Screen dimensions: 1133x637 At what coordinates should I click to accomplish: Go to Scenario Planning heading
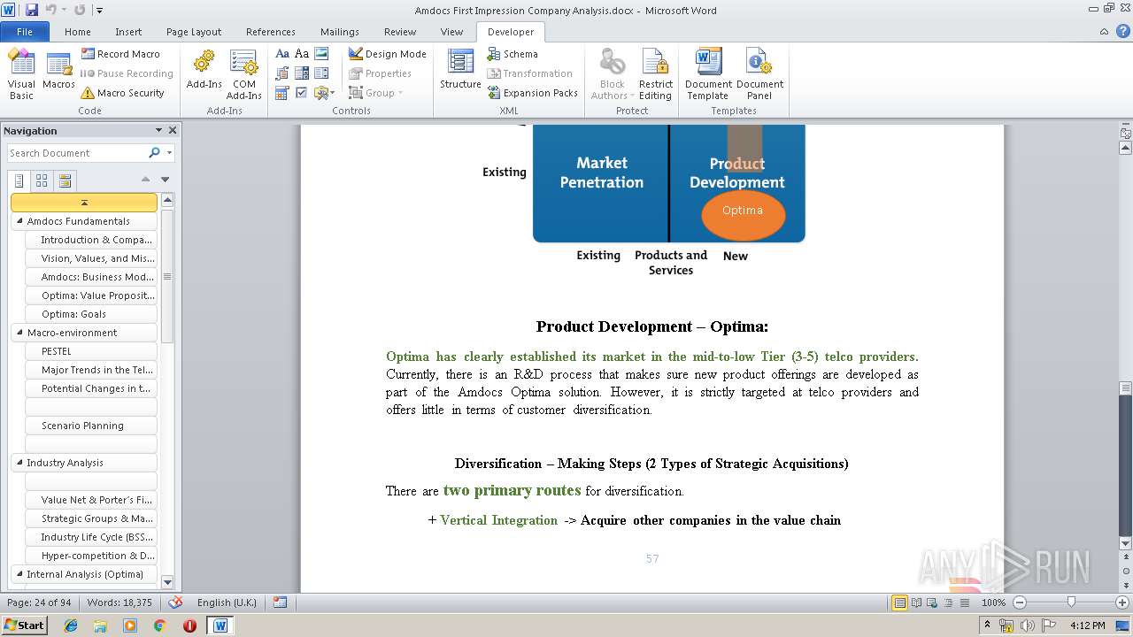pos(91,426)
